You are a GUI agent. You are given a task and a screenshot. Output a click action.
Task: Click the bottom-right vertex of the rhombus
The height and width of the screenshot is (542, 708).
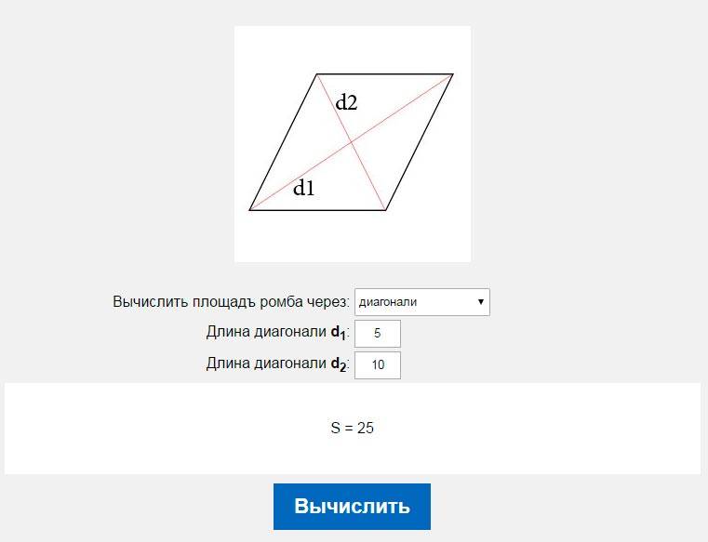tap(385, 210)
